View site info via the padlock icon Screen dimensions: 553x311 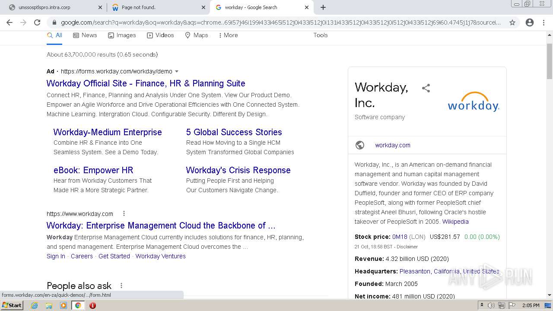point(54,22)
